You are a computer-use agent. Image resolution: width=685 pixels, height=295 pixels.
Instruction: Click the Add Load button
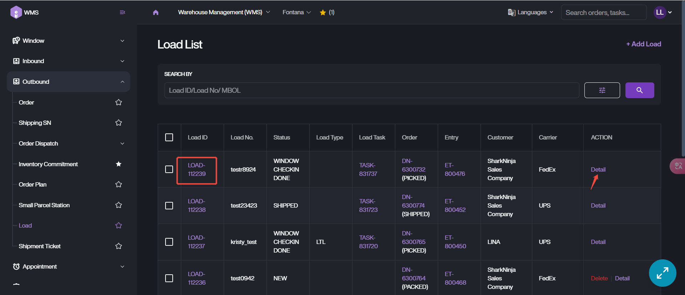coord(644,44)
